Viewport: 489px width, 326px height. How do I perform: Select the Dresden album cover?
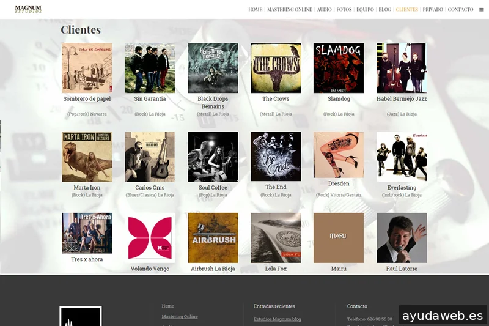(339, 155)
